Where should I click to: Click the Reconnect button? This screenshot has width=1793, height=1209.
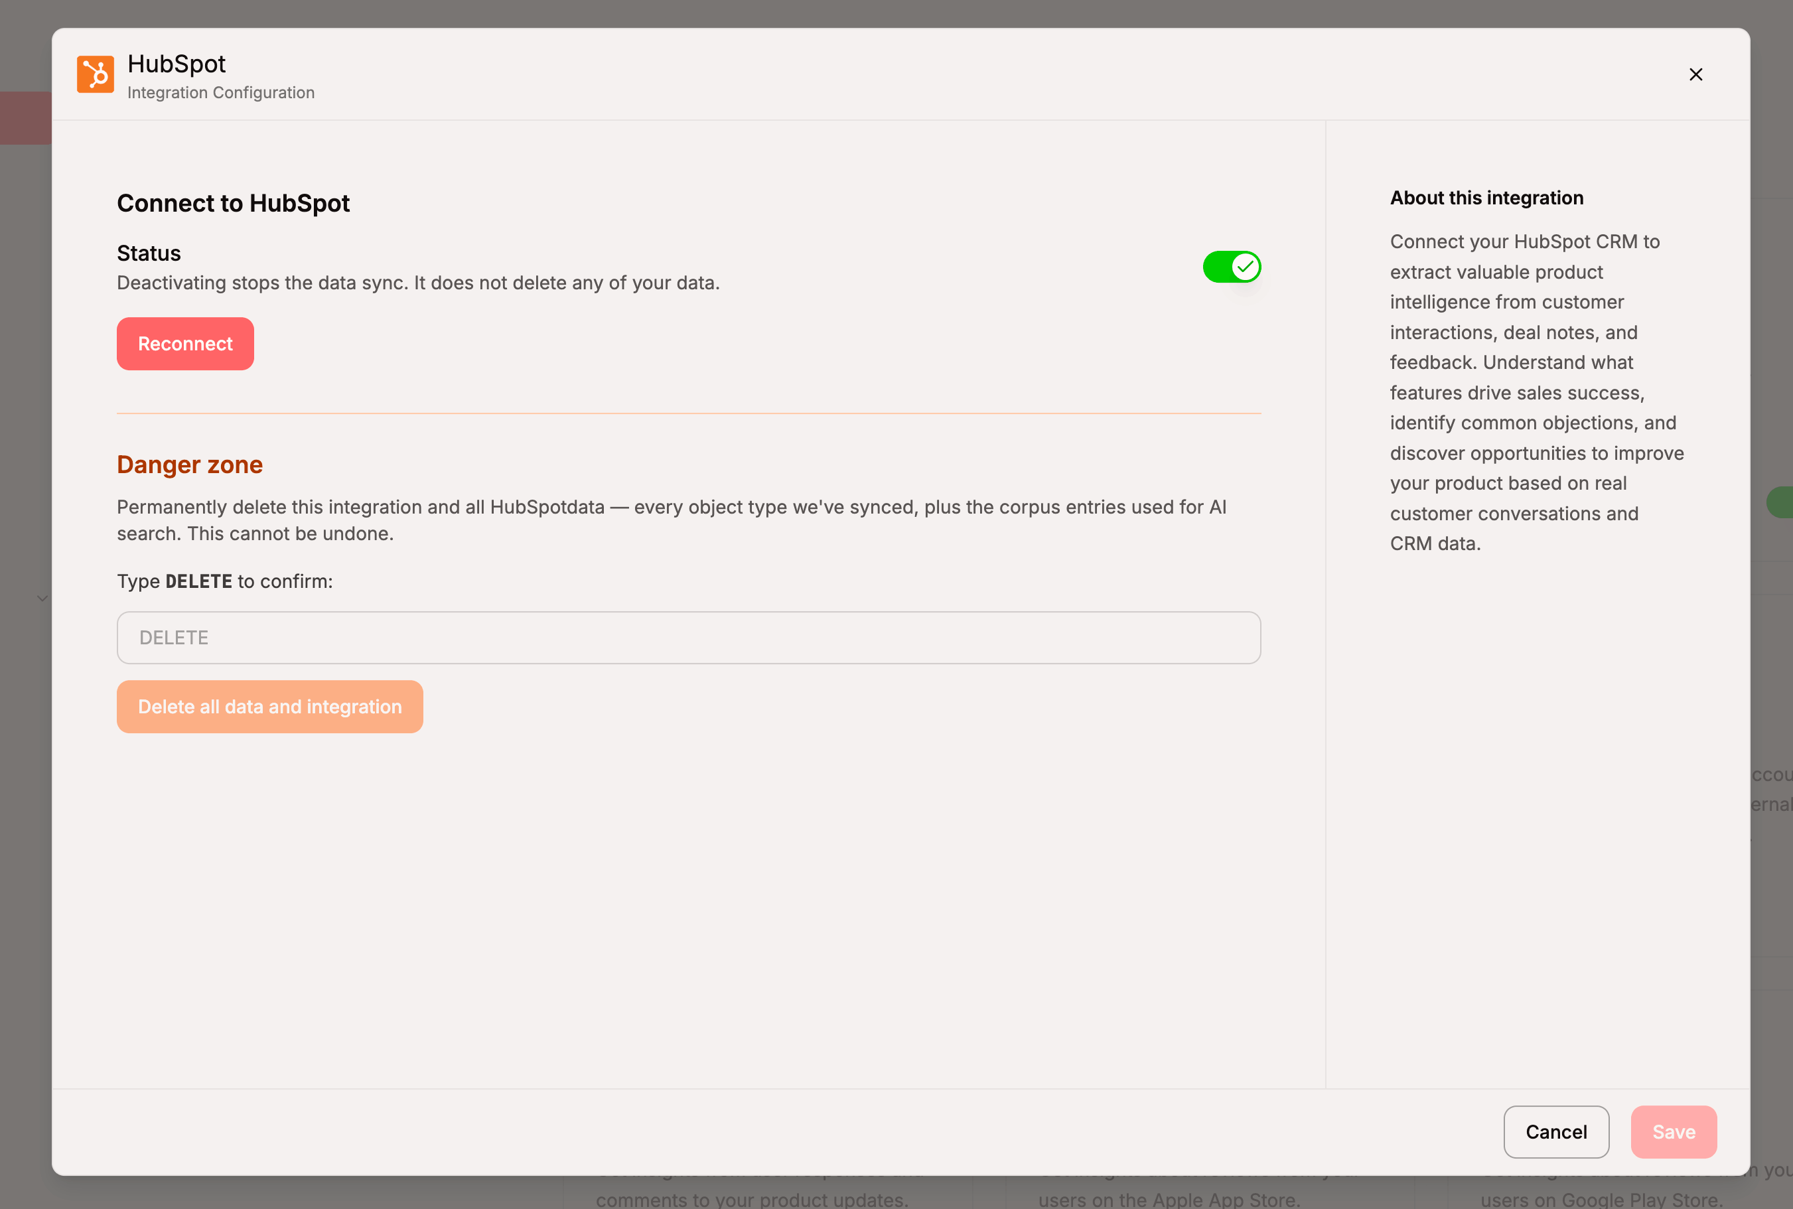[x=185, y=344]
